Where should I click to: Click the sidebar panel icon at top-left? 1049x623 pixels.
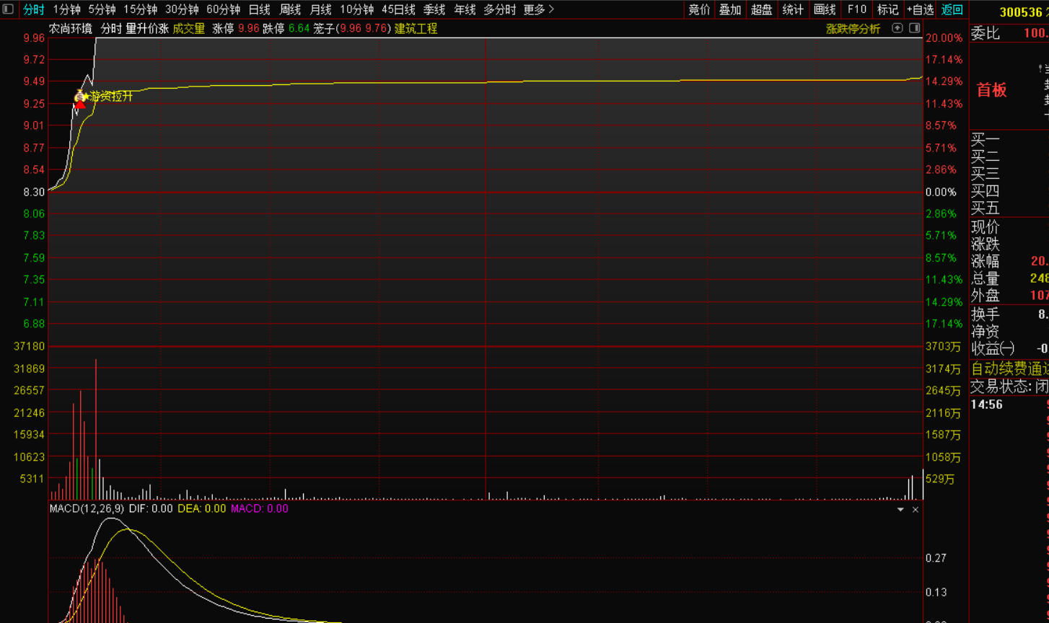click(x=9, y=9)
